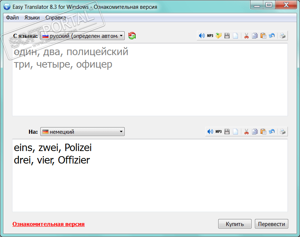Copy the translated text
300x237 pixels.
click(255, 132)
